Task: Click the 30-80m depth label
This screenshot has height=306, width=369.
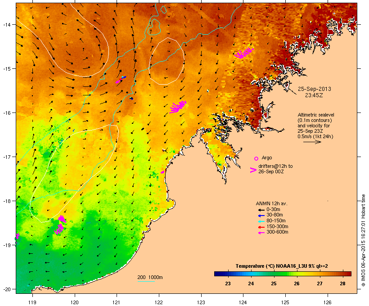Action: click(274, 215)
